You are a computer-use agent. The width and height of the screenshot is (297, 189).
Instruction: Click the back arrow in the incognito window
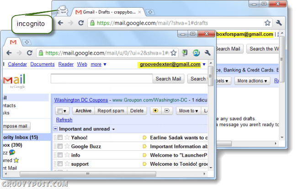tap(60, 23)
